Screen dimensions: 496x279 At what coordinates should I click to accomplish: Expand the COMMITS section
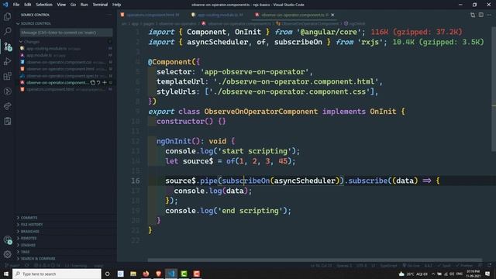(66, 218)
